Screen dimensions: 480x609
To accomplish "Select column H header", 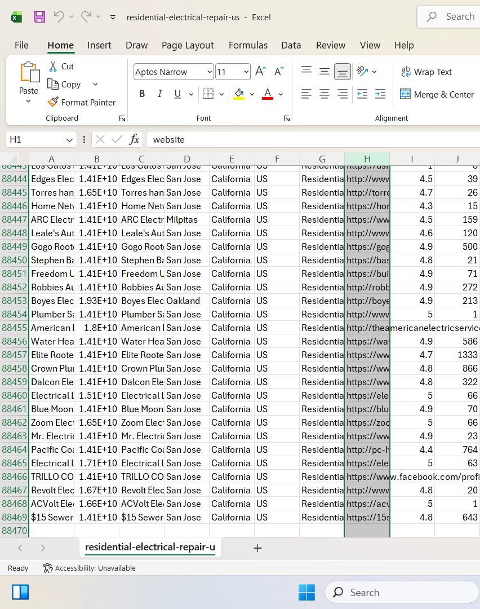I will pos(367,159).
